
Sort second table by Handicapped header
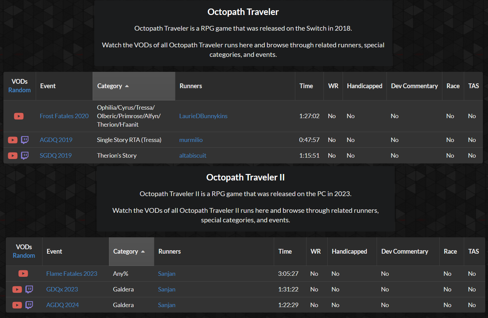[x=352, y=252]
